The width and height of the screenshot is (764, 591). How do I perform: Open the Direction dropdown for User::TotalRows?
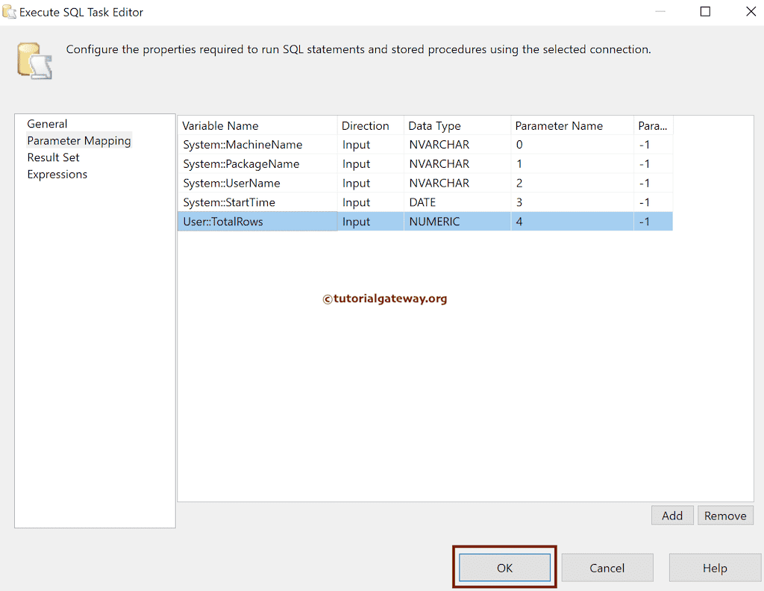point(369,221)
